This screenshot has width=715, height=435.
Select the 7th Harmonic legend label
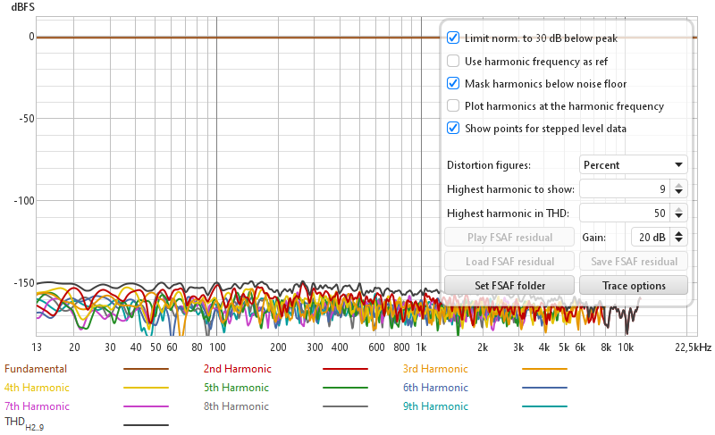pos(37,406)
